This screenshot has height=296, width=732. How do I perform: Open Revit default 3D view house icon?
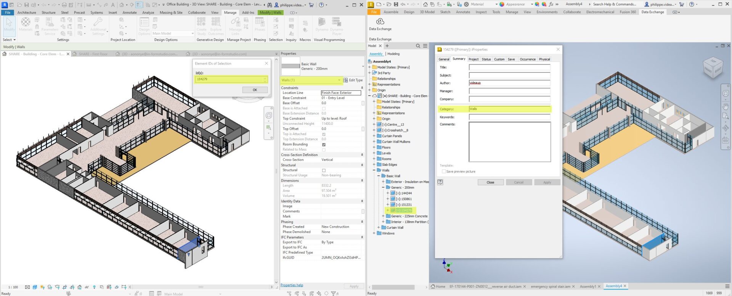[122, 5]
